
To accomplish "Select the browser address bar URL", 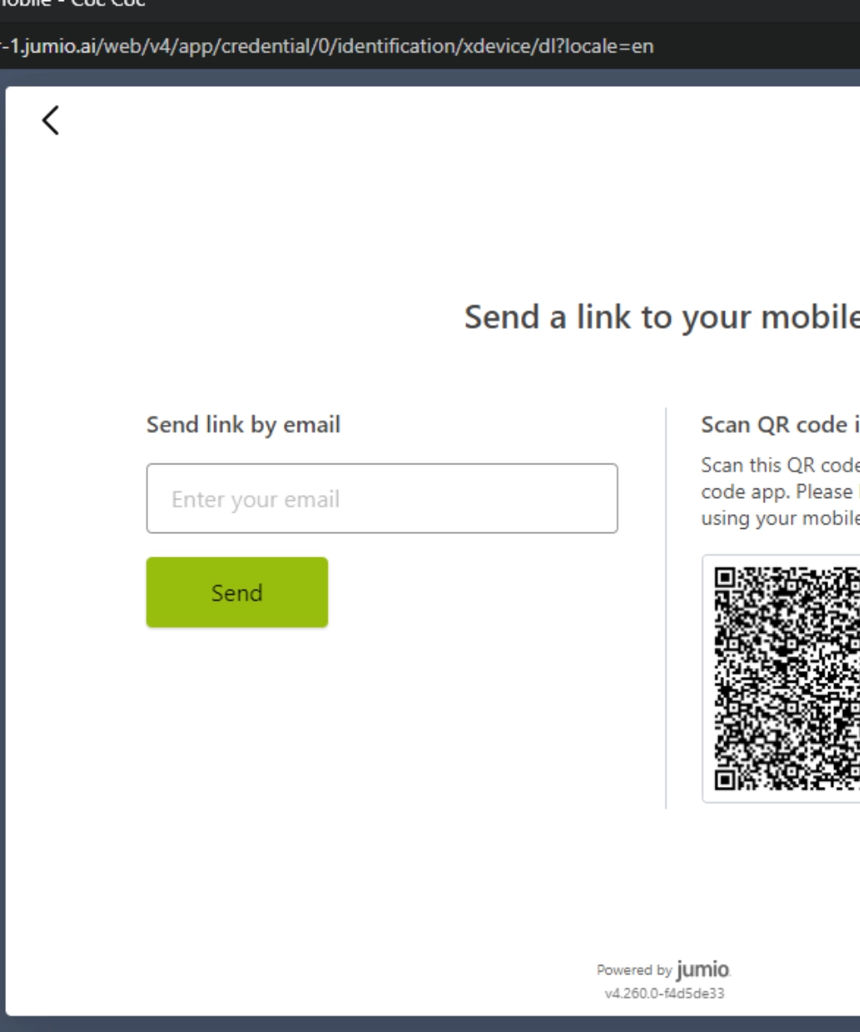I will point(327,46).
